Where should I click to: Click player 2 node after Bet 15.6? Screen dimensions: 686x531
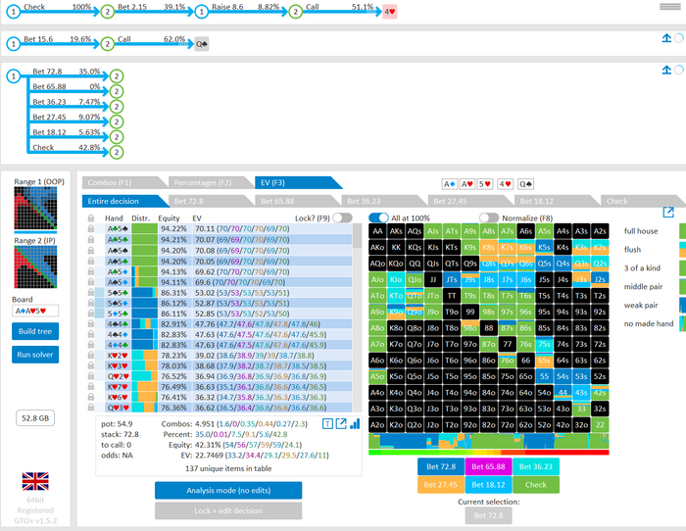point(107,44)
